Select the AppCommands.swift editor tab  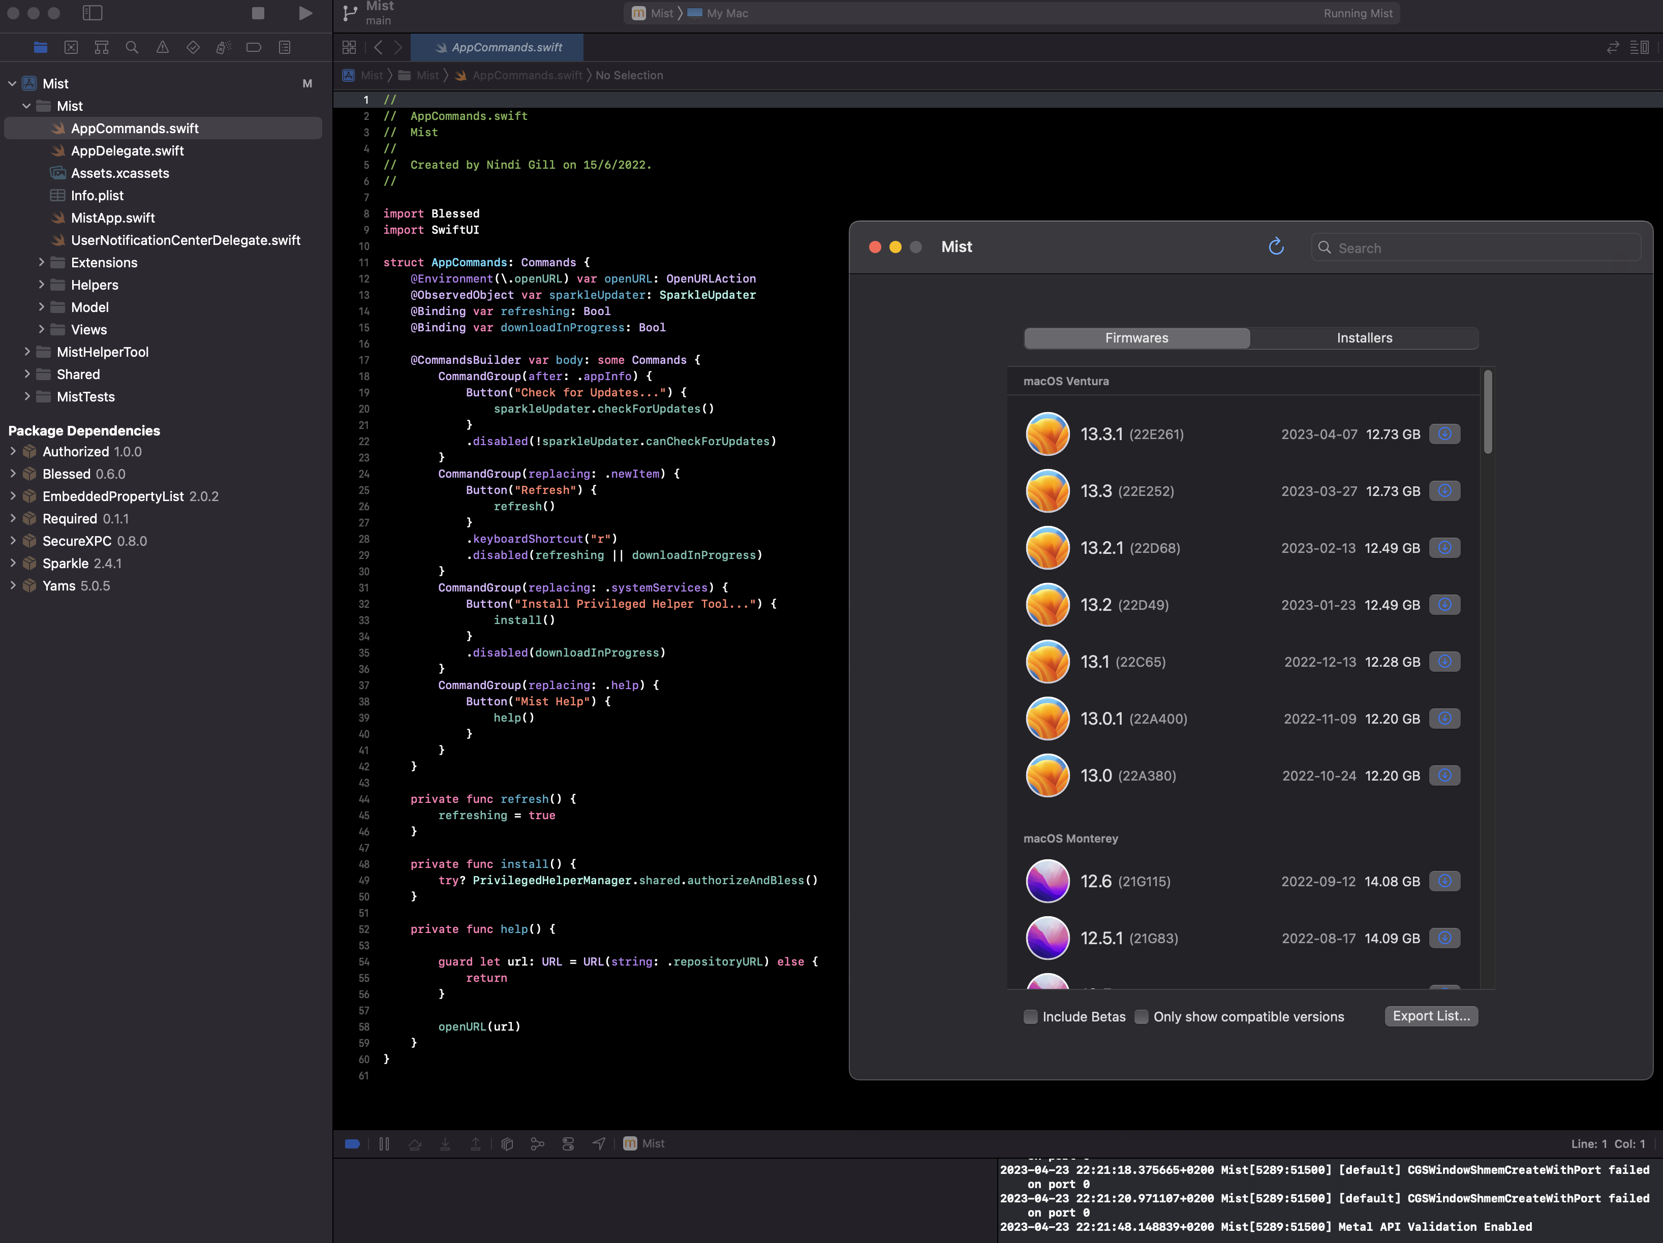coord(498,47)
